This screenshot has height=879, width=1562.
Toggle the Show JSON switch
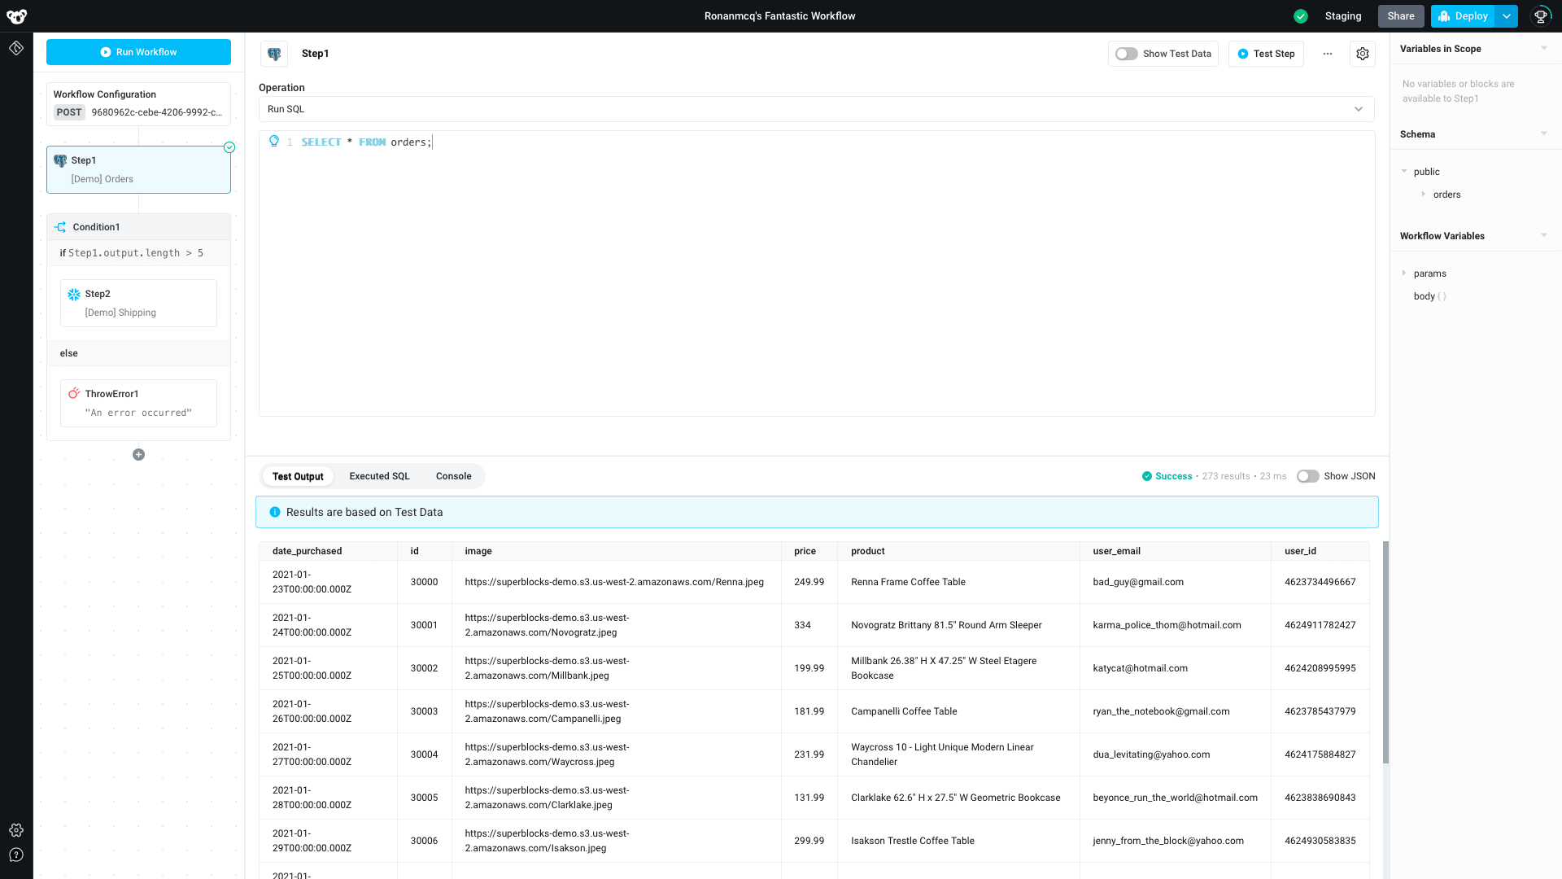pyautogui.click(x=1308, y=476)
